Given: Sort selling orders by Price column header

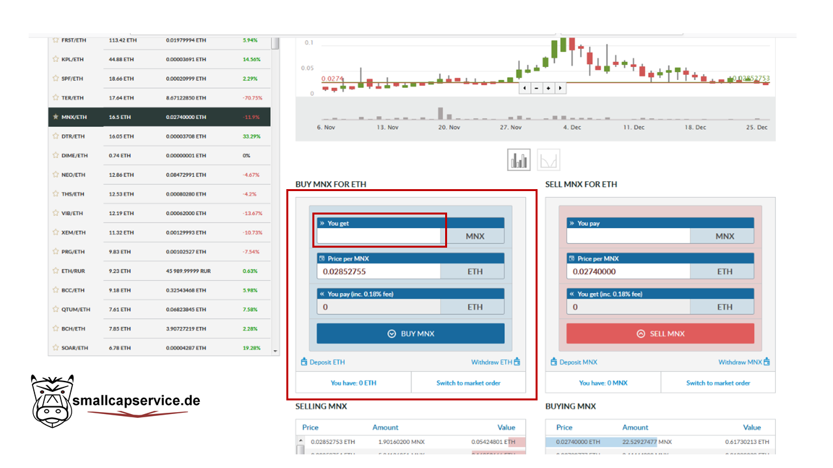Looking at the screenshot, I should [x=310, y=427].
